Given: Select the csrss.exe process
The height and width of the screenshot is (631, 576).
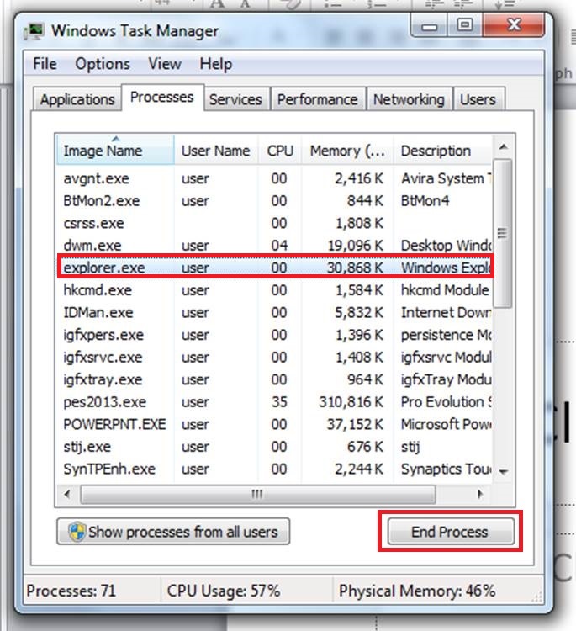Looking at the screenshot, I should coord(274,223).
